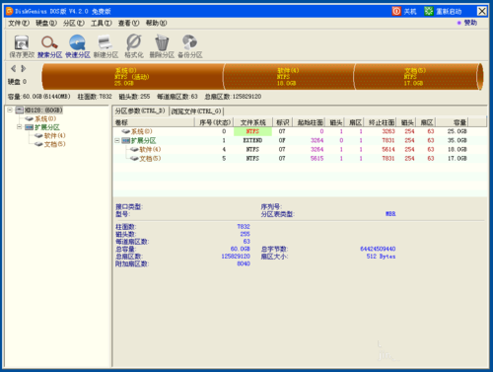The image size is (493, 372).
Task: Click the 重新启动 restart button label
Action: [x=449, y=12]
